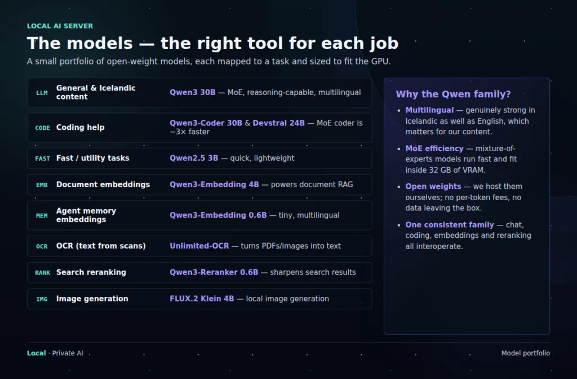Viewport: 577px width, 379px height.
Task: Click the 'Open weights' bullet heading
Action: click(x=433, y=187)
